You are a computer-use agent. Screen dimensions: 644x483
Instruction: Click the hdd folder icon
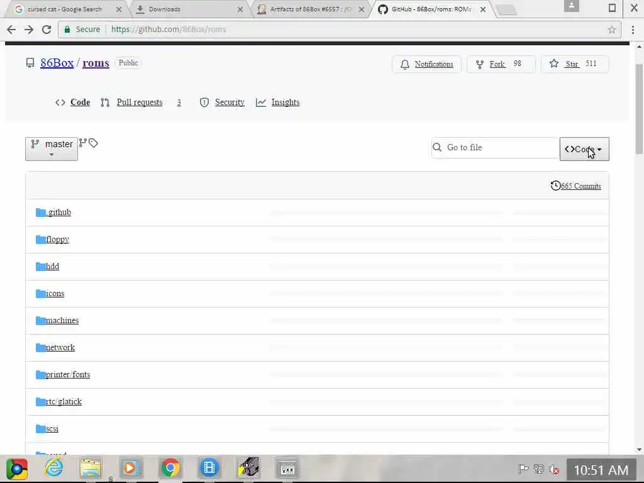click(41, 267)
